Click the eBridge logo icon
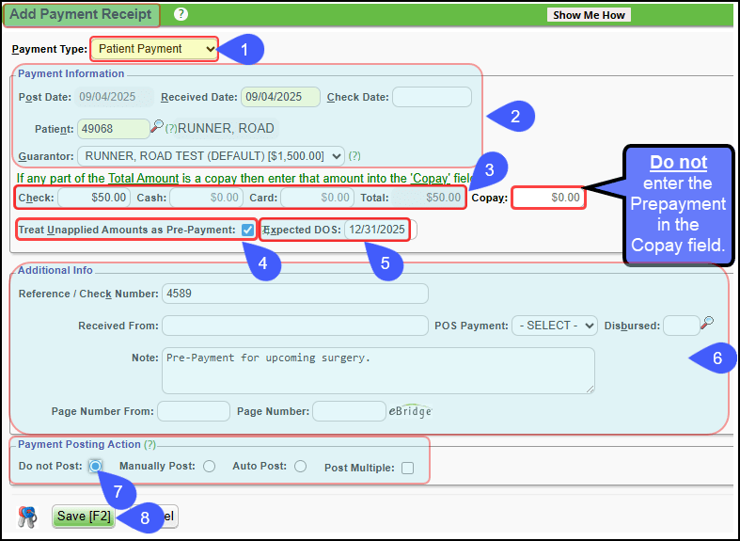 [411, 411]
